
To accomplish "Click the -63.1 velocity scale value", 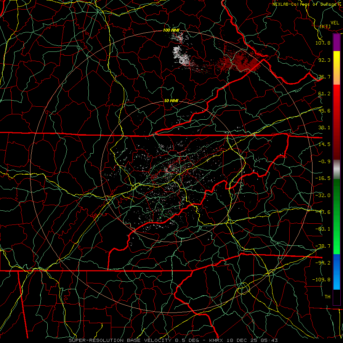I will [323, 229].
